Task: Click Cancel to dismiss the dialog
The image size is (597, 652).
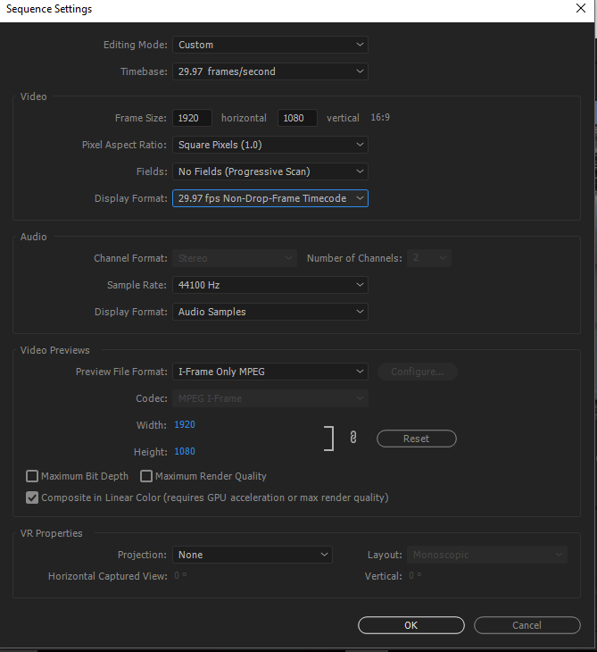Action: (527, 625)
